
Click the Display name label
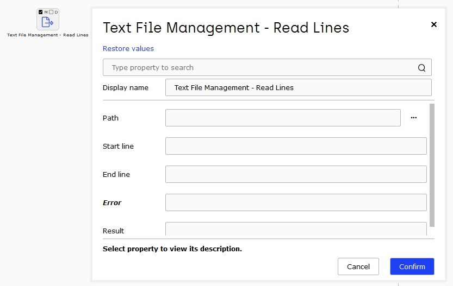[x=126, y=88]
